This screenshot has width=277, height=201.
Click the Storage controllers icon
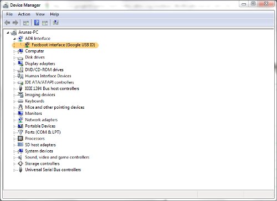coord(20,163)
